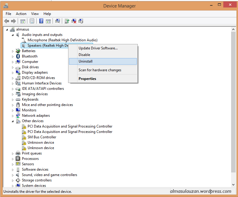Click the Display adapters category icon

click(x=18, y=72)
